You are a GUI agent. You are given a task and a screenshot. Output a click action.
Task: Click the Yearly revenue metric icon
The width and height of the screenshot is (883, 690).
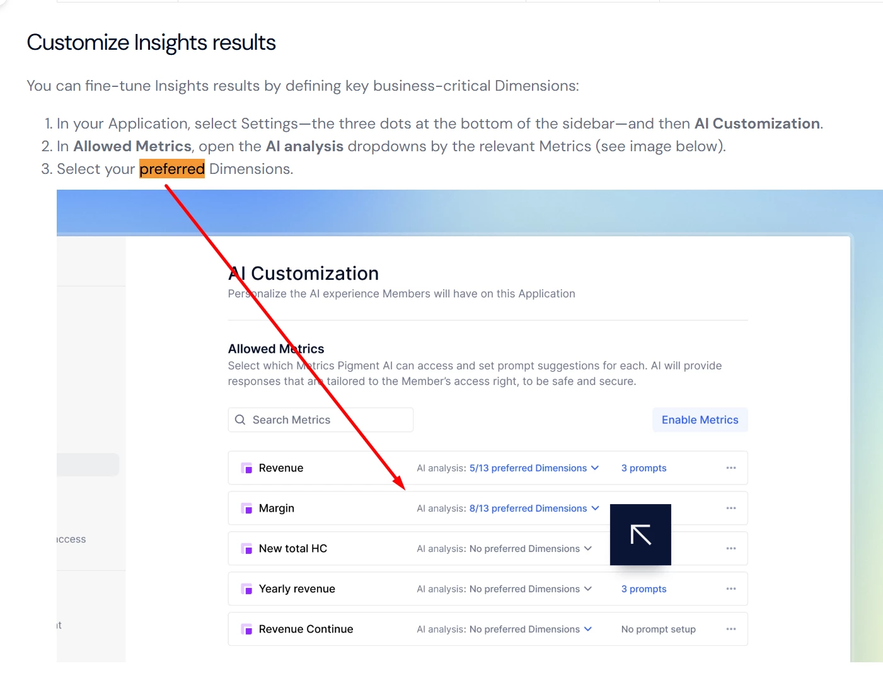[246, 589]
